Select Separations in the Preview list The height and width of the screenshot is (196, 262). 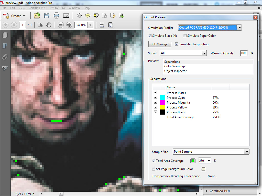tap(208, 62)
